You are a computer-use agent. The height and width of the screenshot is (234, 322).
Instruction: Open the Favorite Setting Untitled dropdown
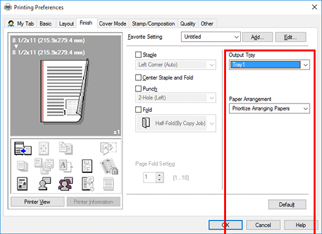[x=211, y=37]
